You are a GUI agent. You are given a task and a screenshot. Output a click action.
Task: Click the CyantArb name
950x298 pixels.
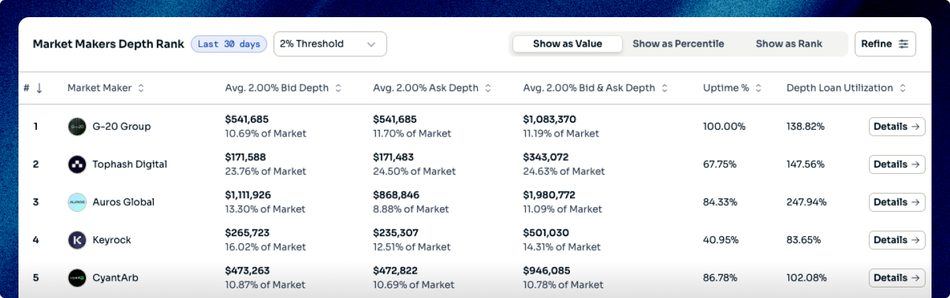115,278
